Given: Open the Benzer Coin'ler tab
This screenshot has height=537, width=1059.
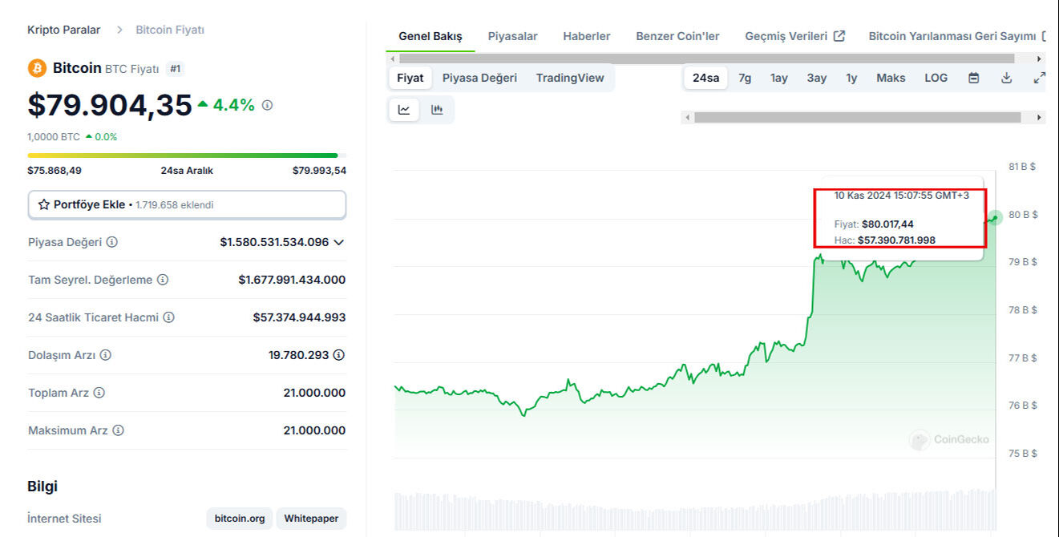Looking at the screenshot, I should (x=677, y=36).
